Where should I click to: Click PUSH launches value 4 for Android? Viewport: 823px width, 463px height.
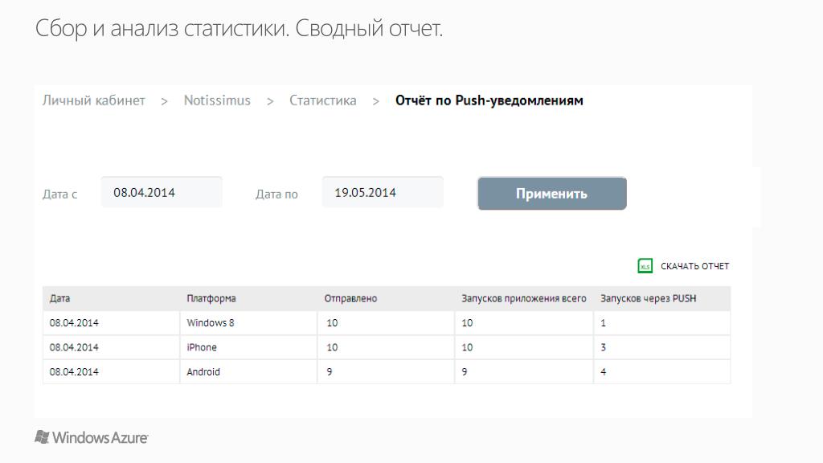point(662,372)
